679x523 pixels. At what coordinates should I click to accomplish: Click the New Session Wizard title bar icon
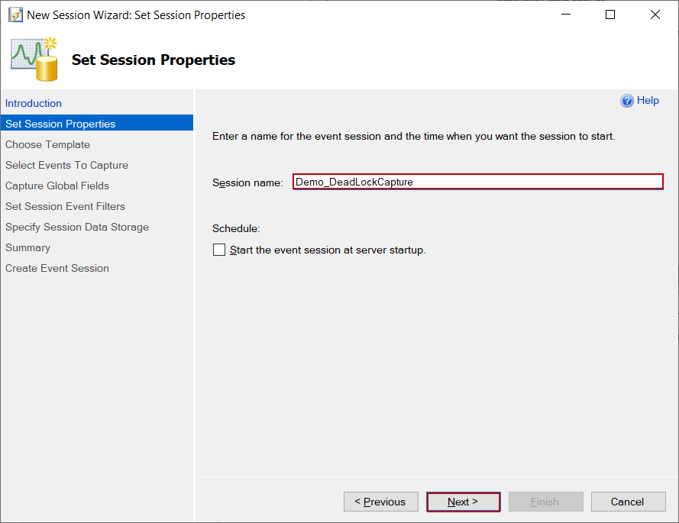click(x=15, y=14)
